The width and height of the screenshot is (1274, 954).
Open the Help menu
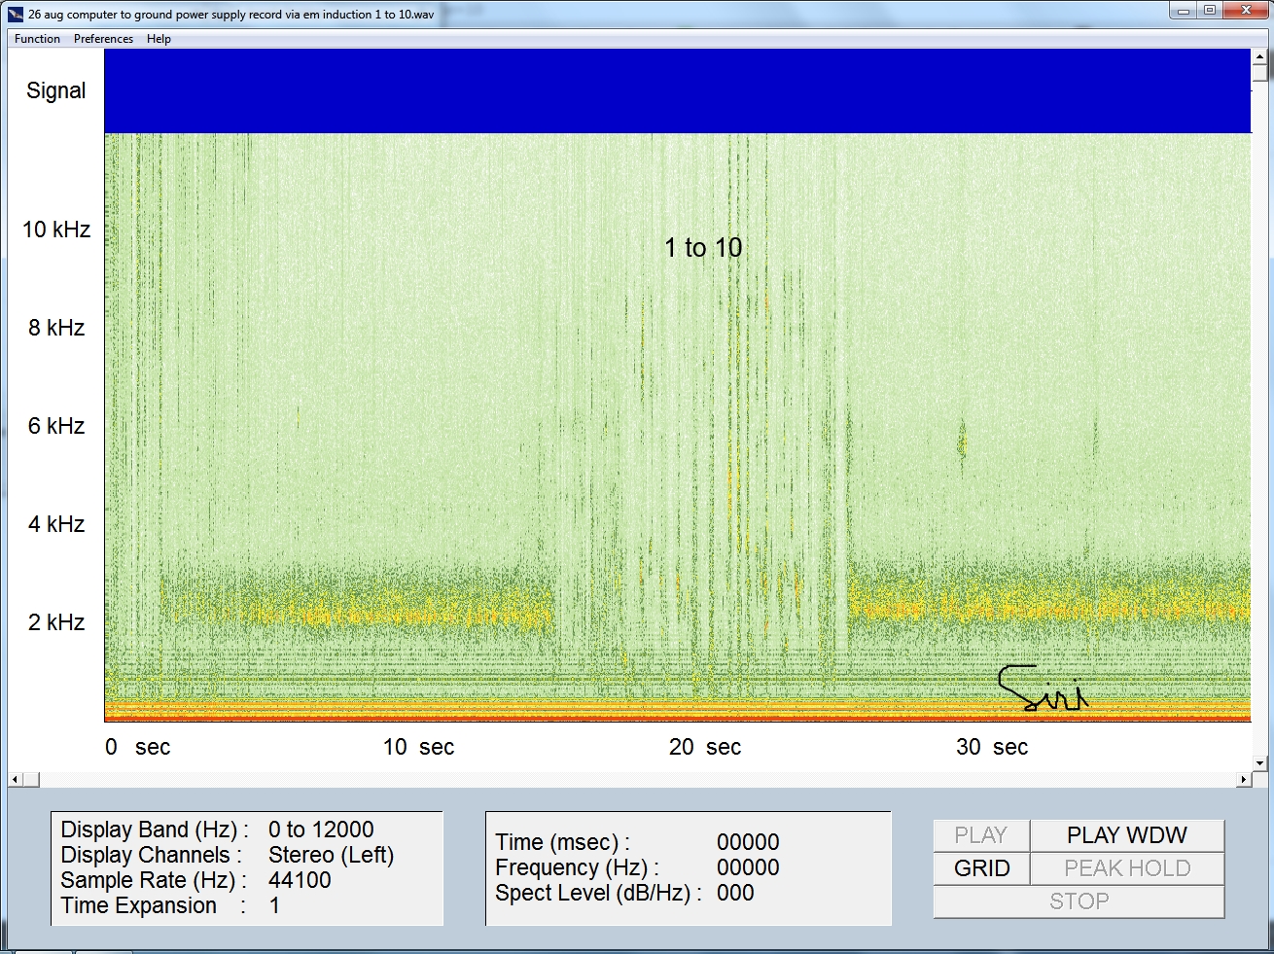159,39
